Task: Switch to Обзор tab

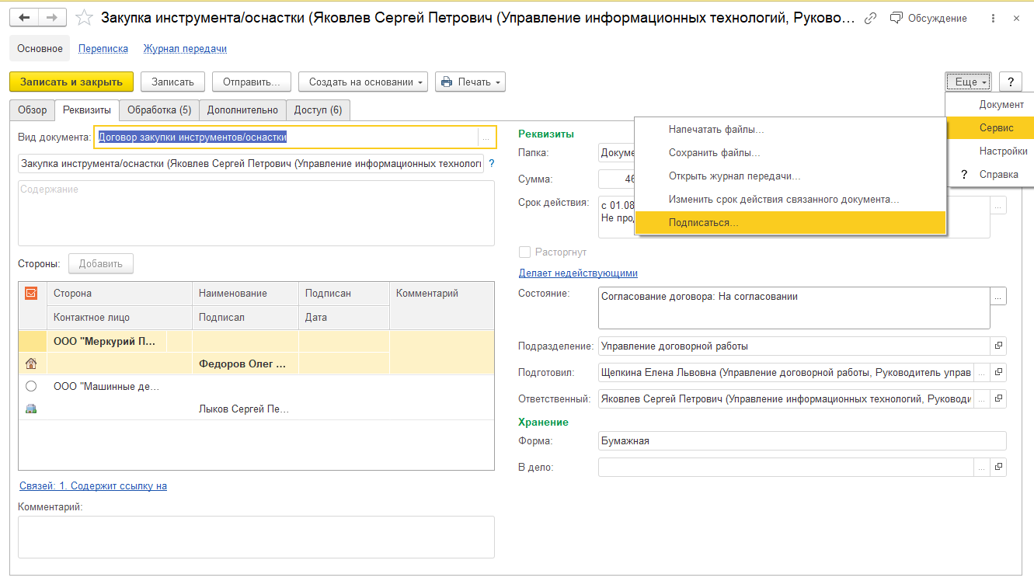Action: pos(32,110)
